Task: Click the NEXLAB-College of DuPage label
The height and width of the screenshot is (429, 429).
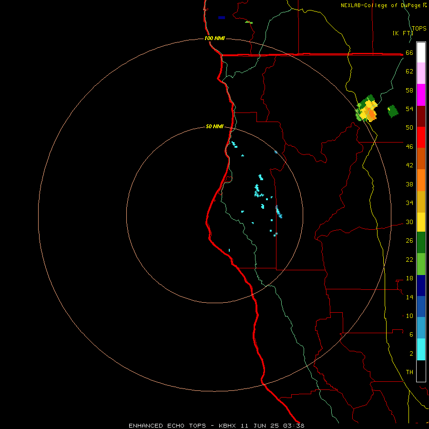Action: point(384,5)
